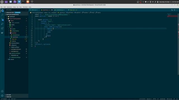The image size is (179, 100).
Task: Open the Help menu
Action: (x=30, y=7)
